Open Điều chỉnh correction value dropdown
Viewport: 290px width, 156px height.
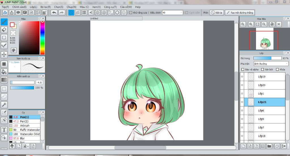[x=172, y=12]
